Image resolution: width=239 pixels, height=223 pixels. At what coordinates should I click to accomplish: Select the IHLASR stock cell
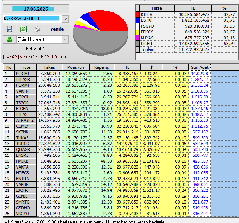coord(26,79)
